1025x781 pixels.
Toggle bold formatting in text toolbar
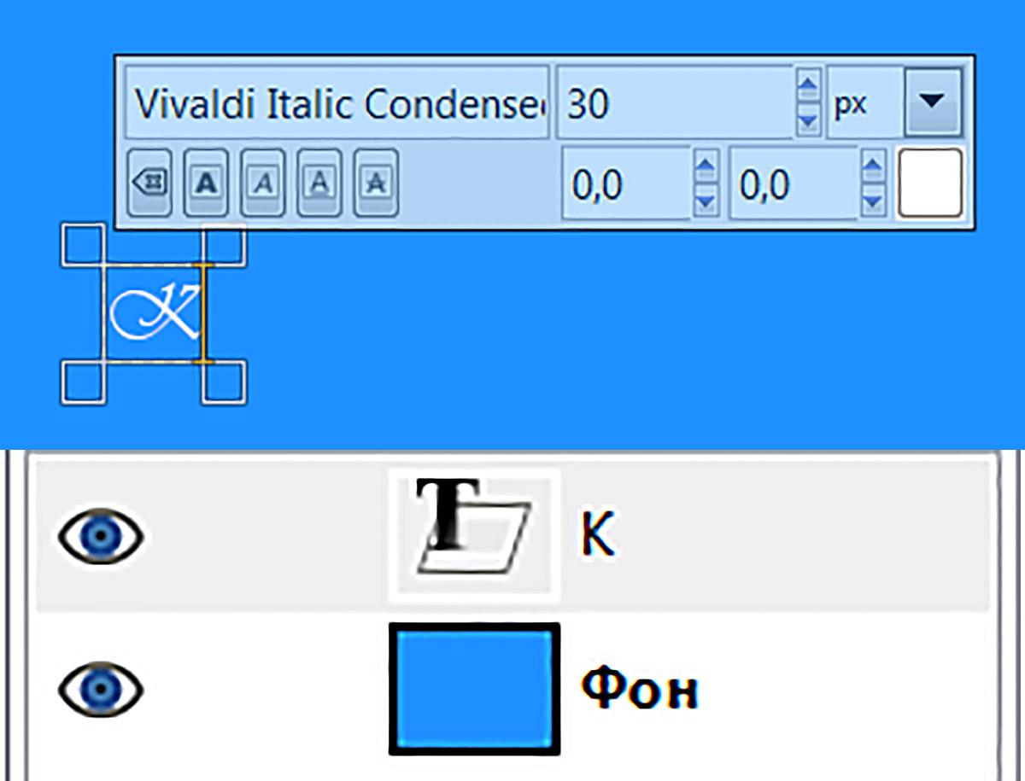click(206, 183)
